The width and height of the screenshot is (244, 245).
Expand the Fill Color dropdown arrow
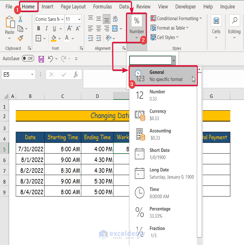(60, 38)
